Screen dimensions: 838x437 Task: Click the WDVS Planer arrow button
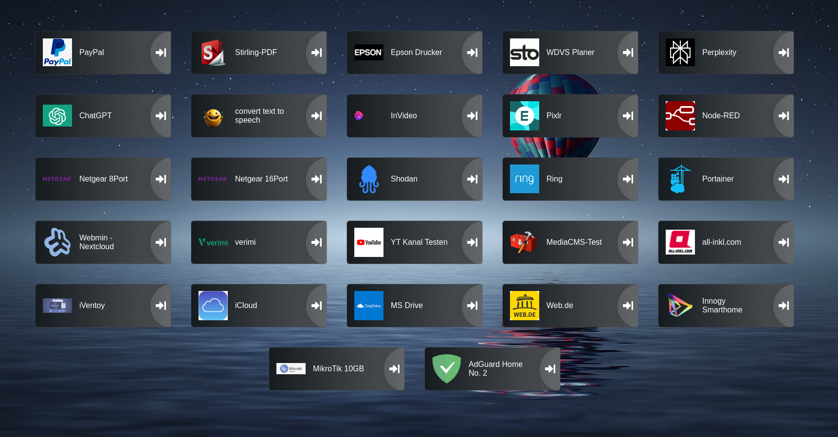click(x=628, y=53)
